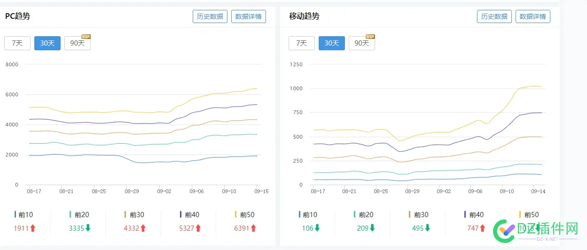Viewport: 587px width, 250px height.
Task: Click green down arrow beside mobile 前30 value 495
Action: pos(427,228)
